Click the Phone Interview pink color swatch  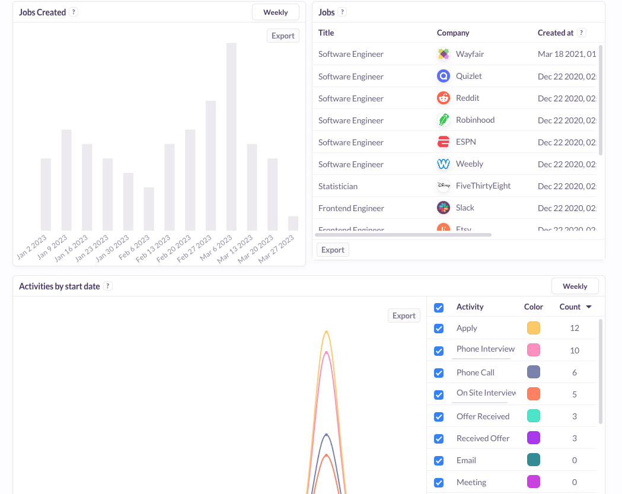click(x=534, y=350)
